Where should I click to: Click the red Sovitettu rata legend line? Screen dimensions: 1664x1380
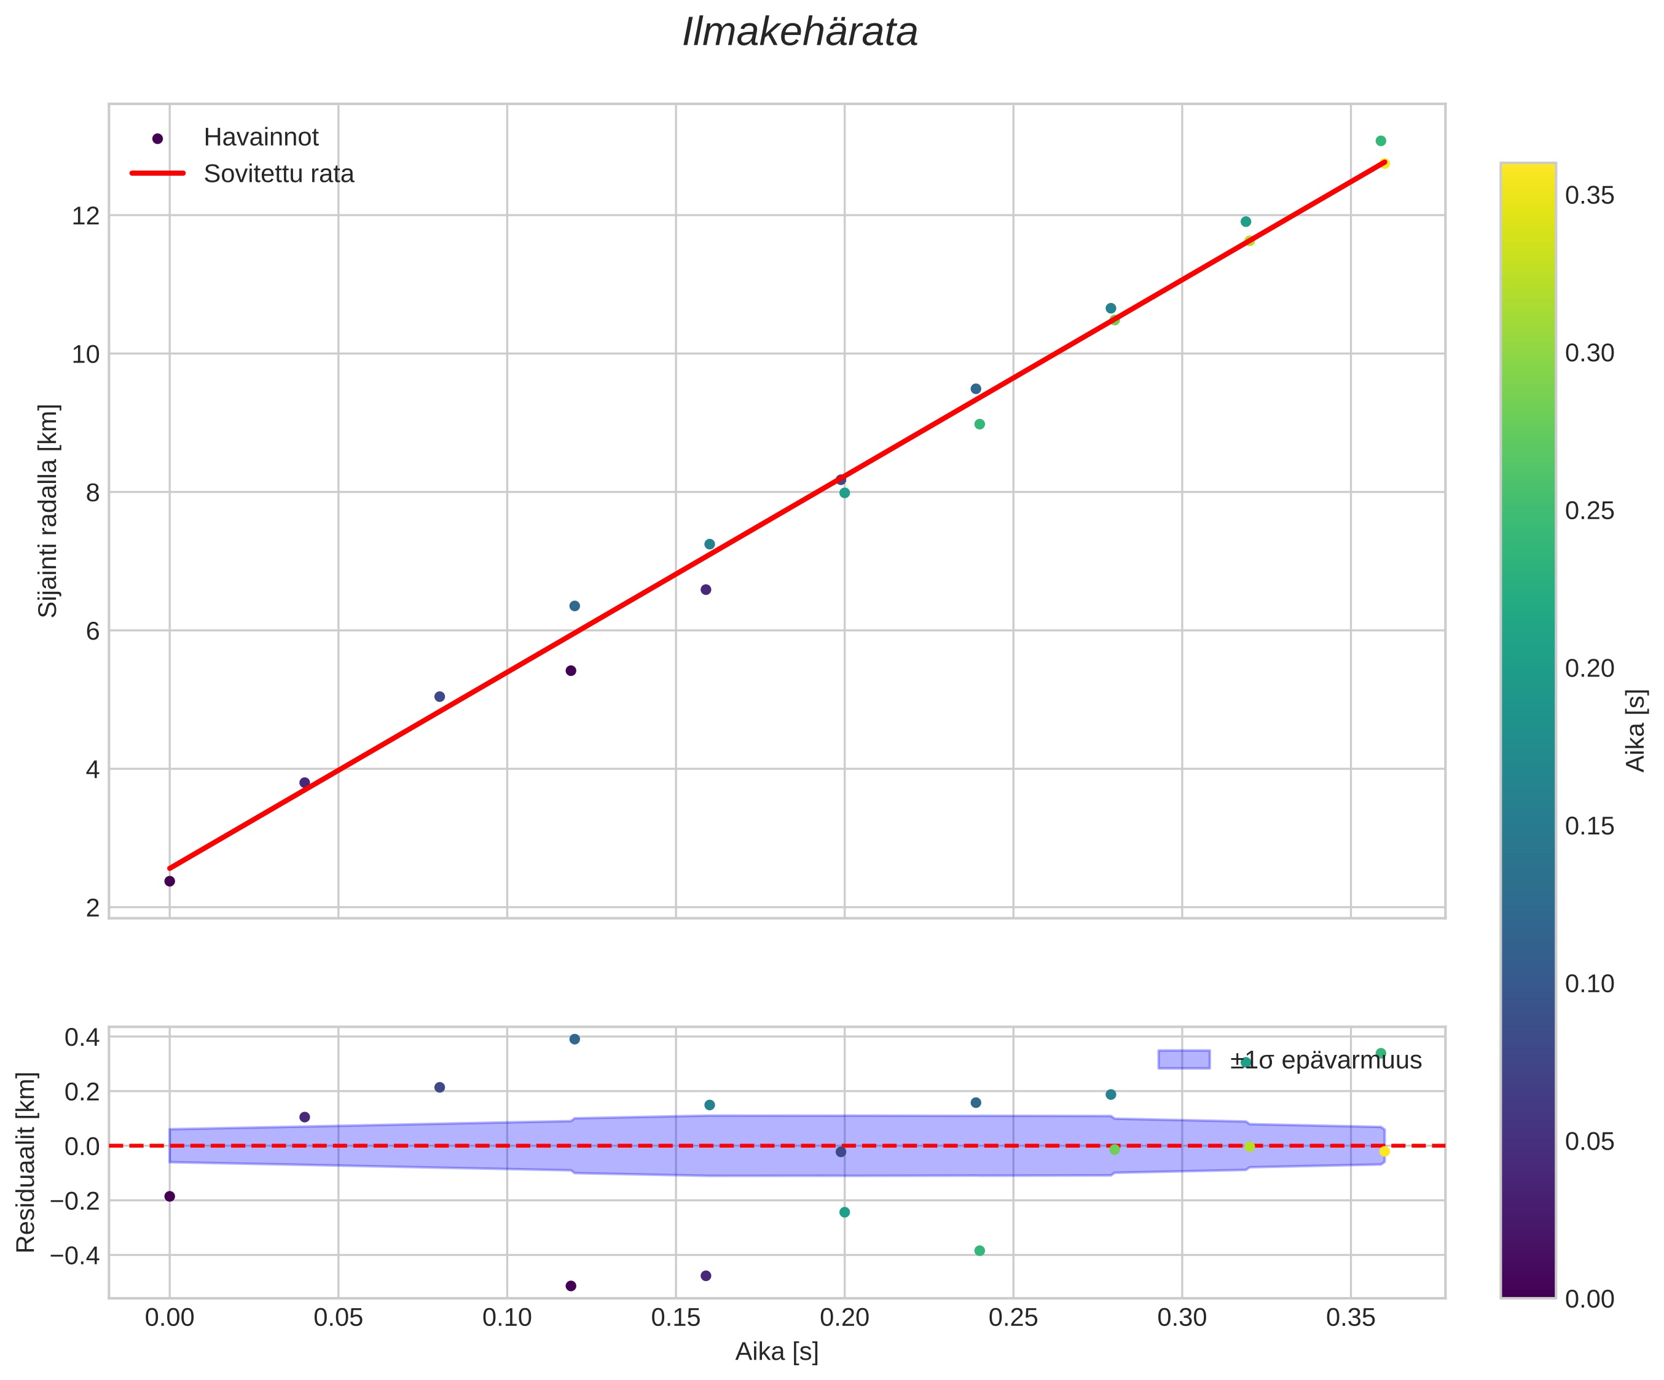pos(158,173)
